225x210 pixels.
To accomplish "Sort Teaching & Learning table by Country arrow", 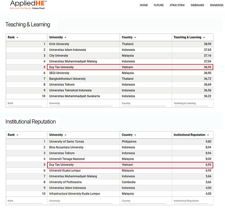I will [x=135, y=38].
